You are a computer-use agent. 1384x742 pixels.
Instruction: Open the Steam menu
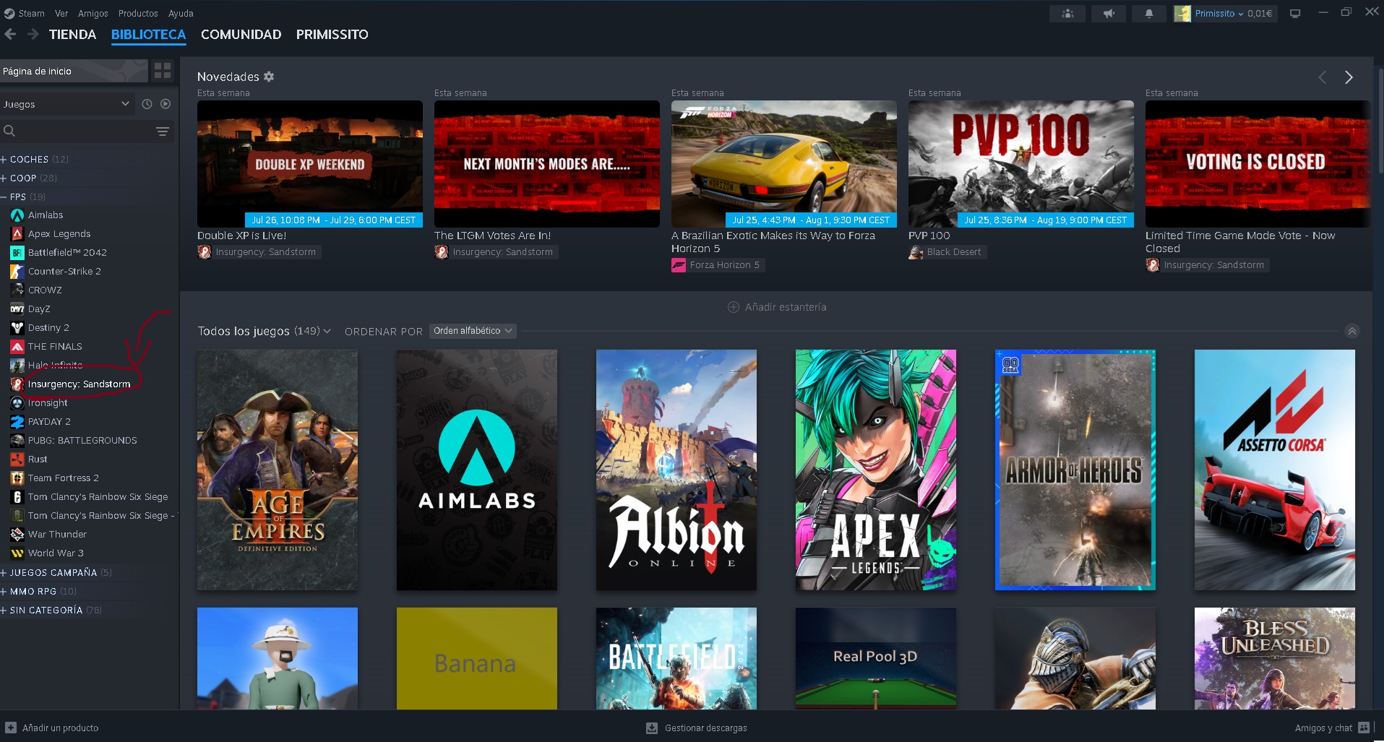(x=31, y=13)
